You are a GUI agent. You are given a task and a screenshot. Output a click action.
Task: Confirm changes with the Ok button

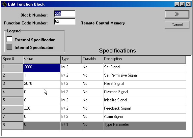[177, 14]
